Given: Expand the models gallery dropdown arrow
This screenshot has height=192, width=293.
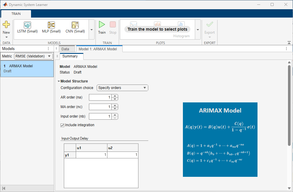Looking at the screenshot, I should point(92,30).
